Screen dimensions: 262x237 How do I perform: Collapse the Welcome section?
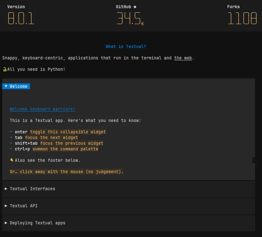coord(16,86)
